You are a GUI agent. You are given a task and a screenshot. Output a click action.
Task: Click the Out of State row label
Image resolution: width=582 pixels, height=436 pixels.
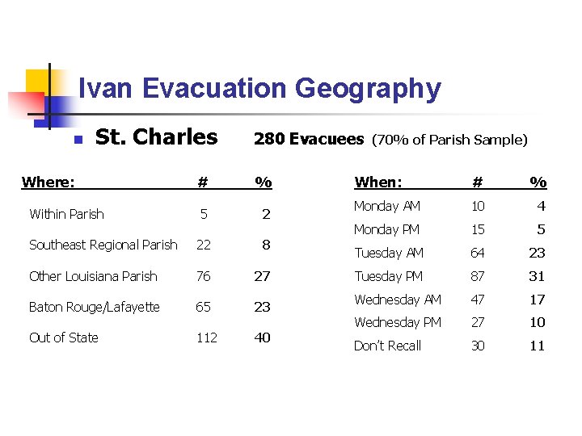tap(64, 337)
